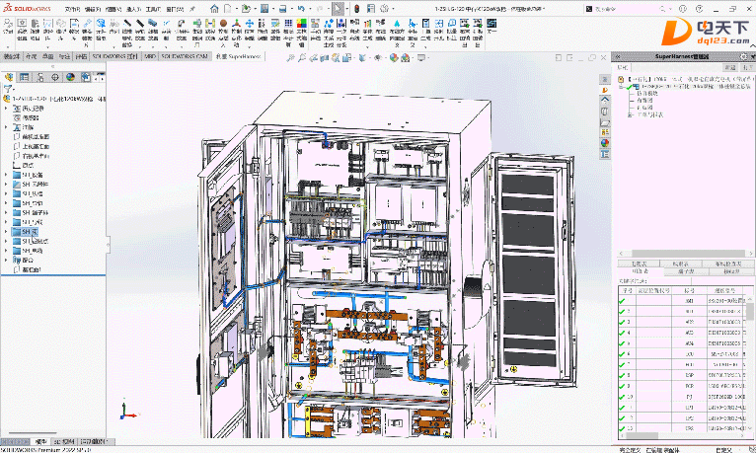Expand the History node in the feature tree
Viewport: 756px width, 453px height.
(x=6, y=109)
